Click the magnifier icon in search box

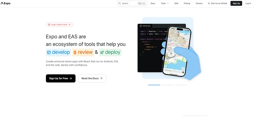point(120,3)
